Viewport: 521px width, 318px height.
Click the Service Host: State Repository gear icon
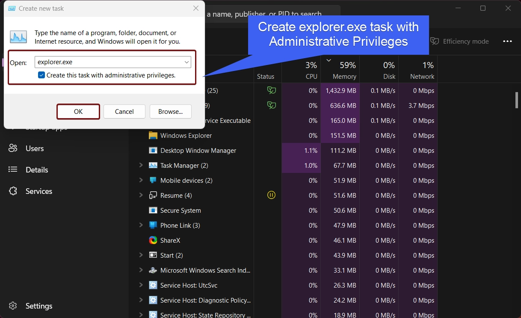point(153,315)
